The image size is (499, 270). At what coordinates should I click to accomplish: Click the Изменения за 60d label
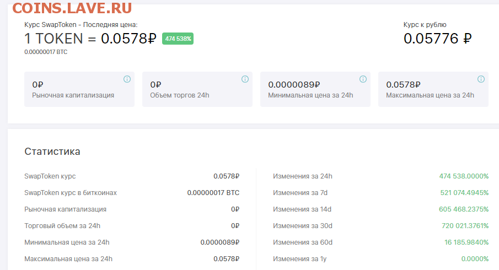(x=303, y=242)
